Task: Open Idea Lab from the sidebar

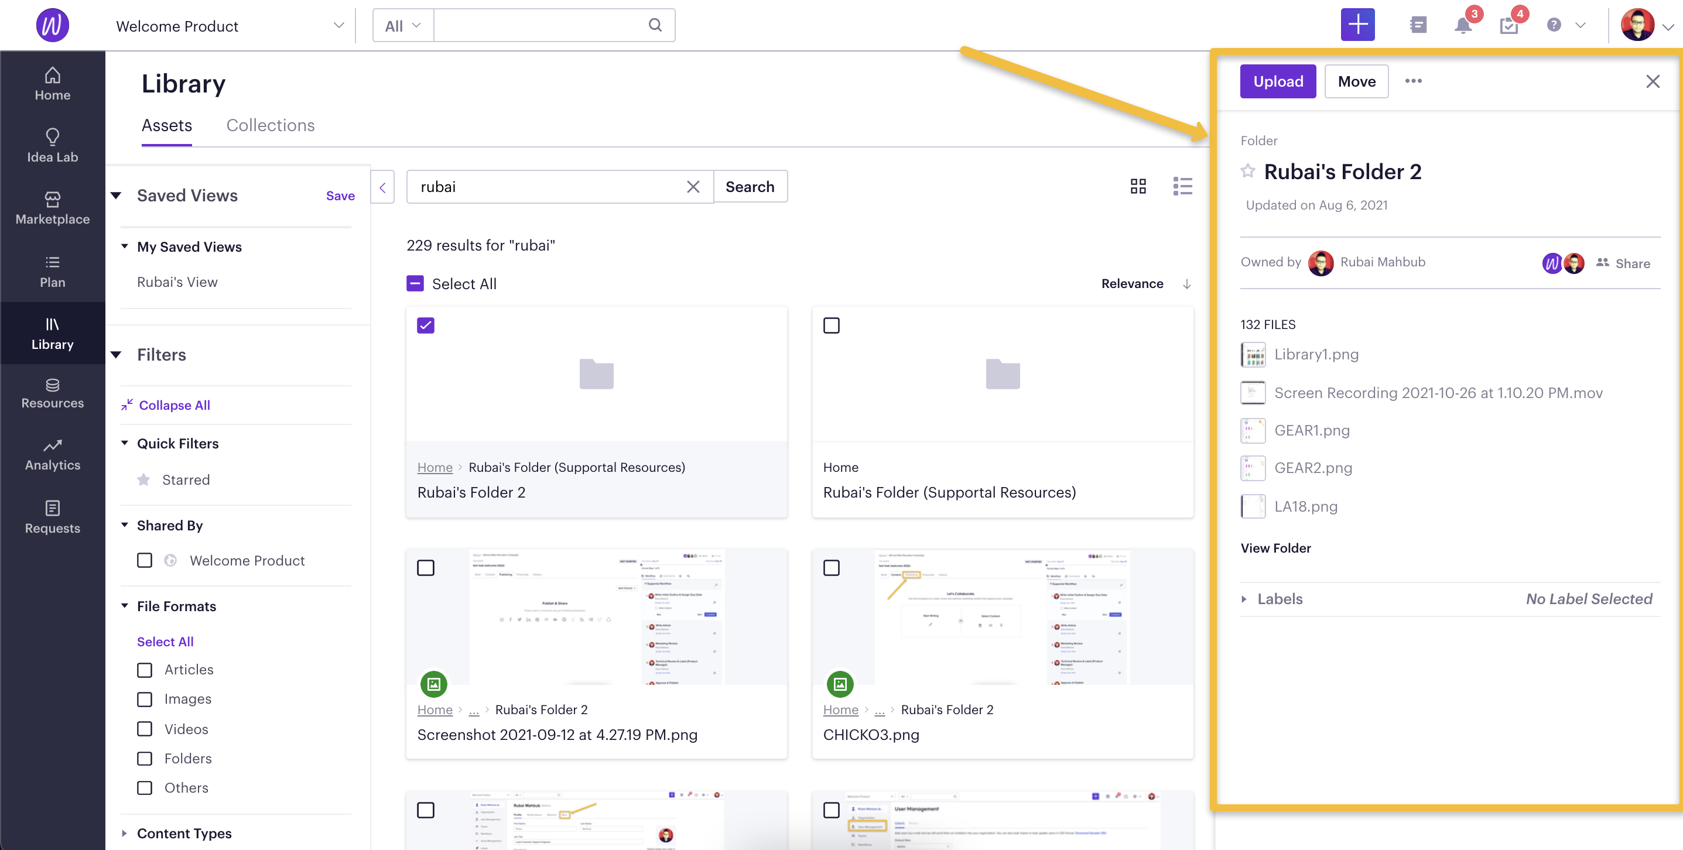Action: point(52,146)
